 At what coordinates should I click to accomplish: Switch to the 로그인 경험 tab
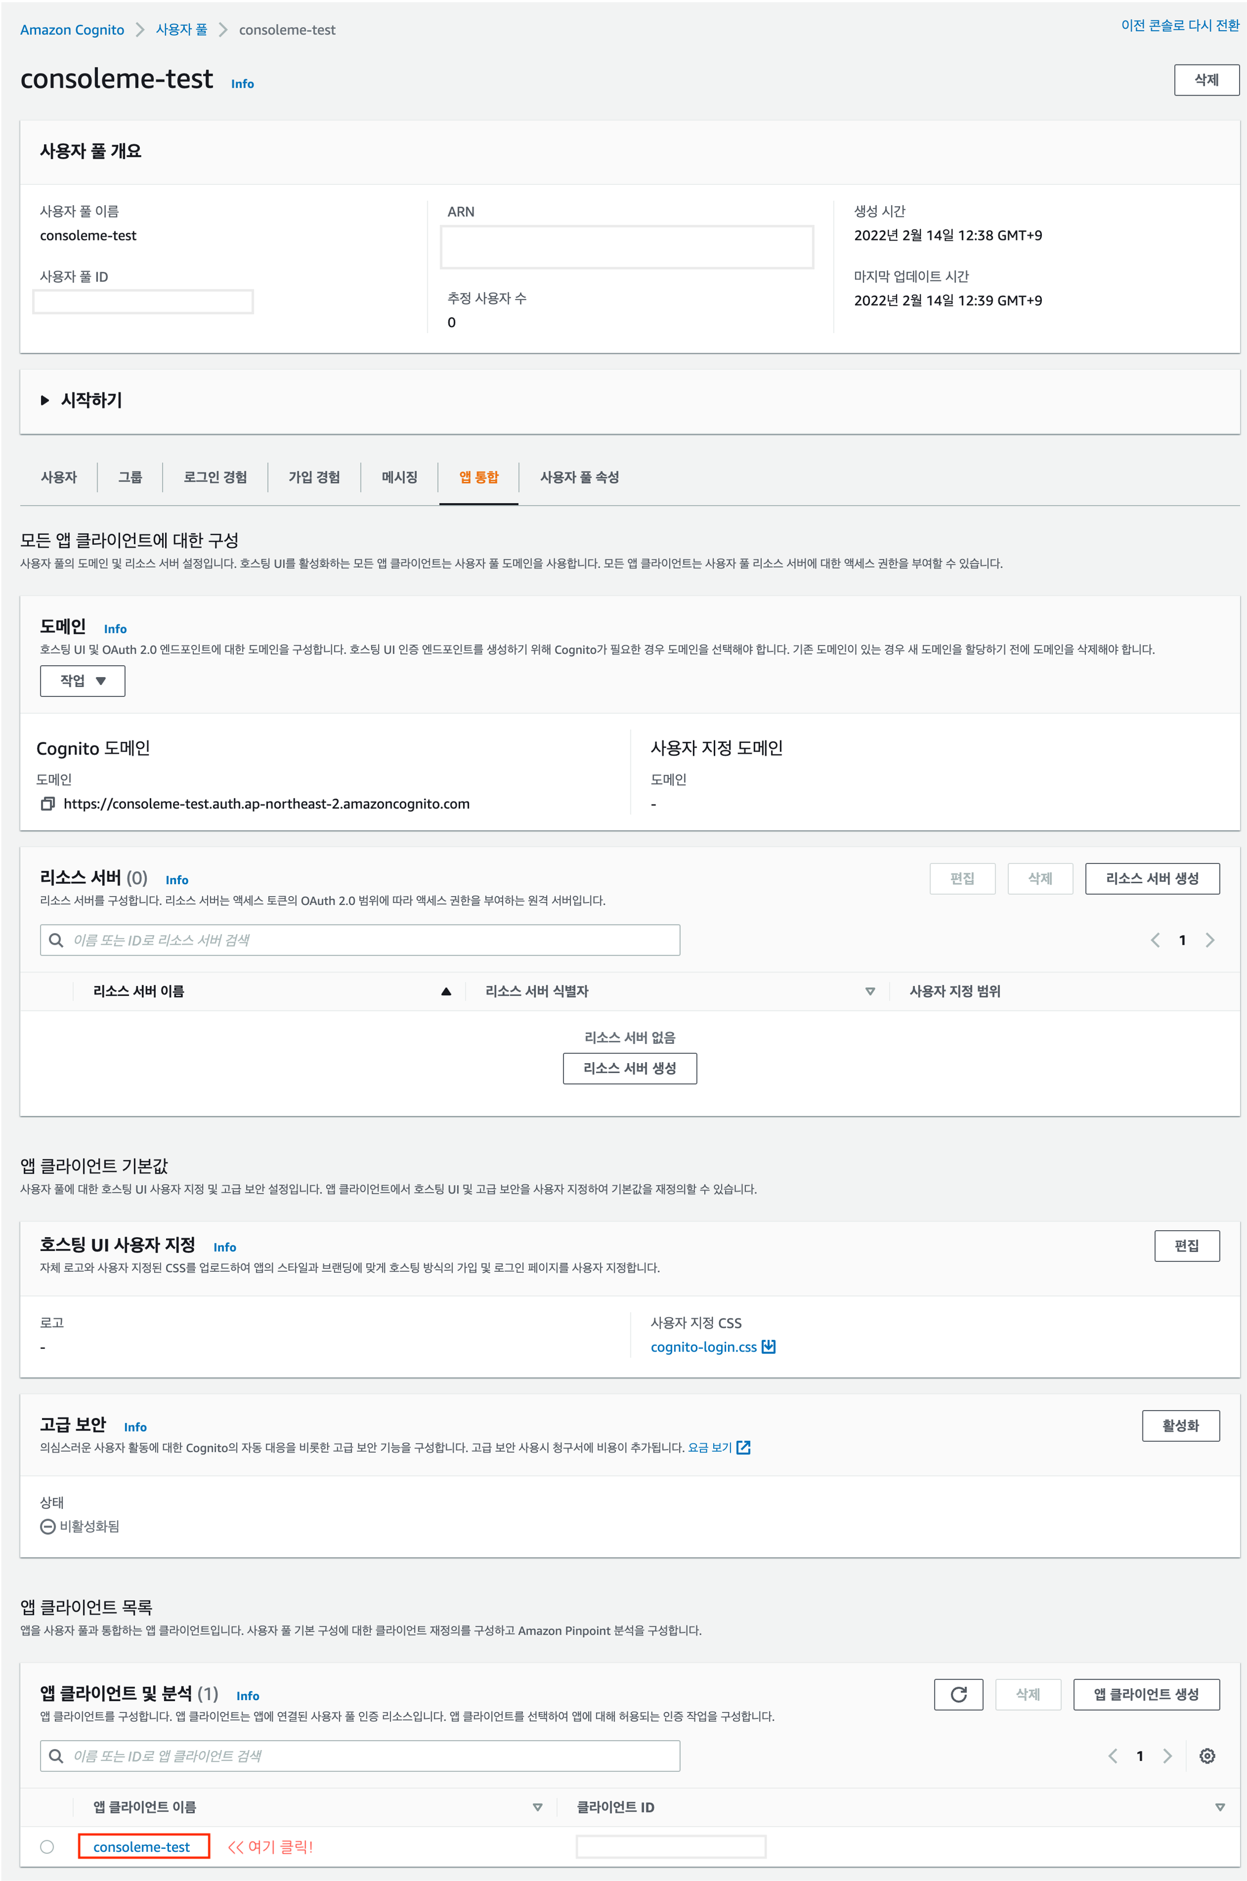[215, 477]
